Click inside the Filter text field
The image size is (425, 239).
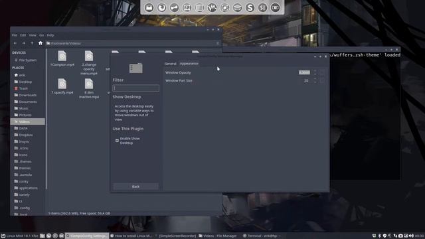click(x=135, y=88)
